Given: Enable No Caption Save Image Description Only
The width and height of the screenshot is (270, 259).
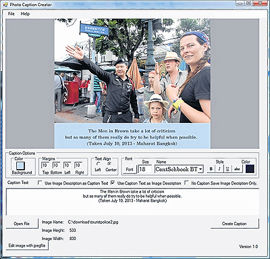Looking at the screenshot, I should [186, 183].
